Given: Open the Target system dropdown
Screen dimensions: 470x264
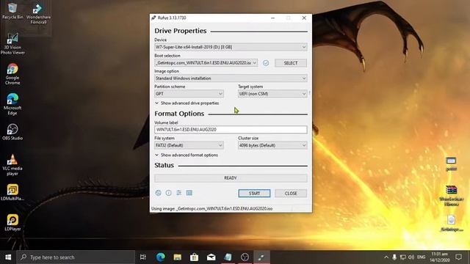Looking at the screenshot, I should pos(272,94).
